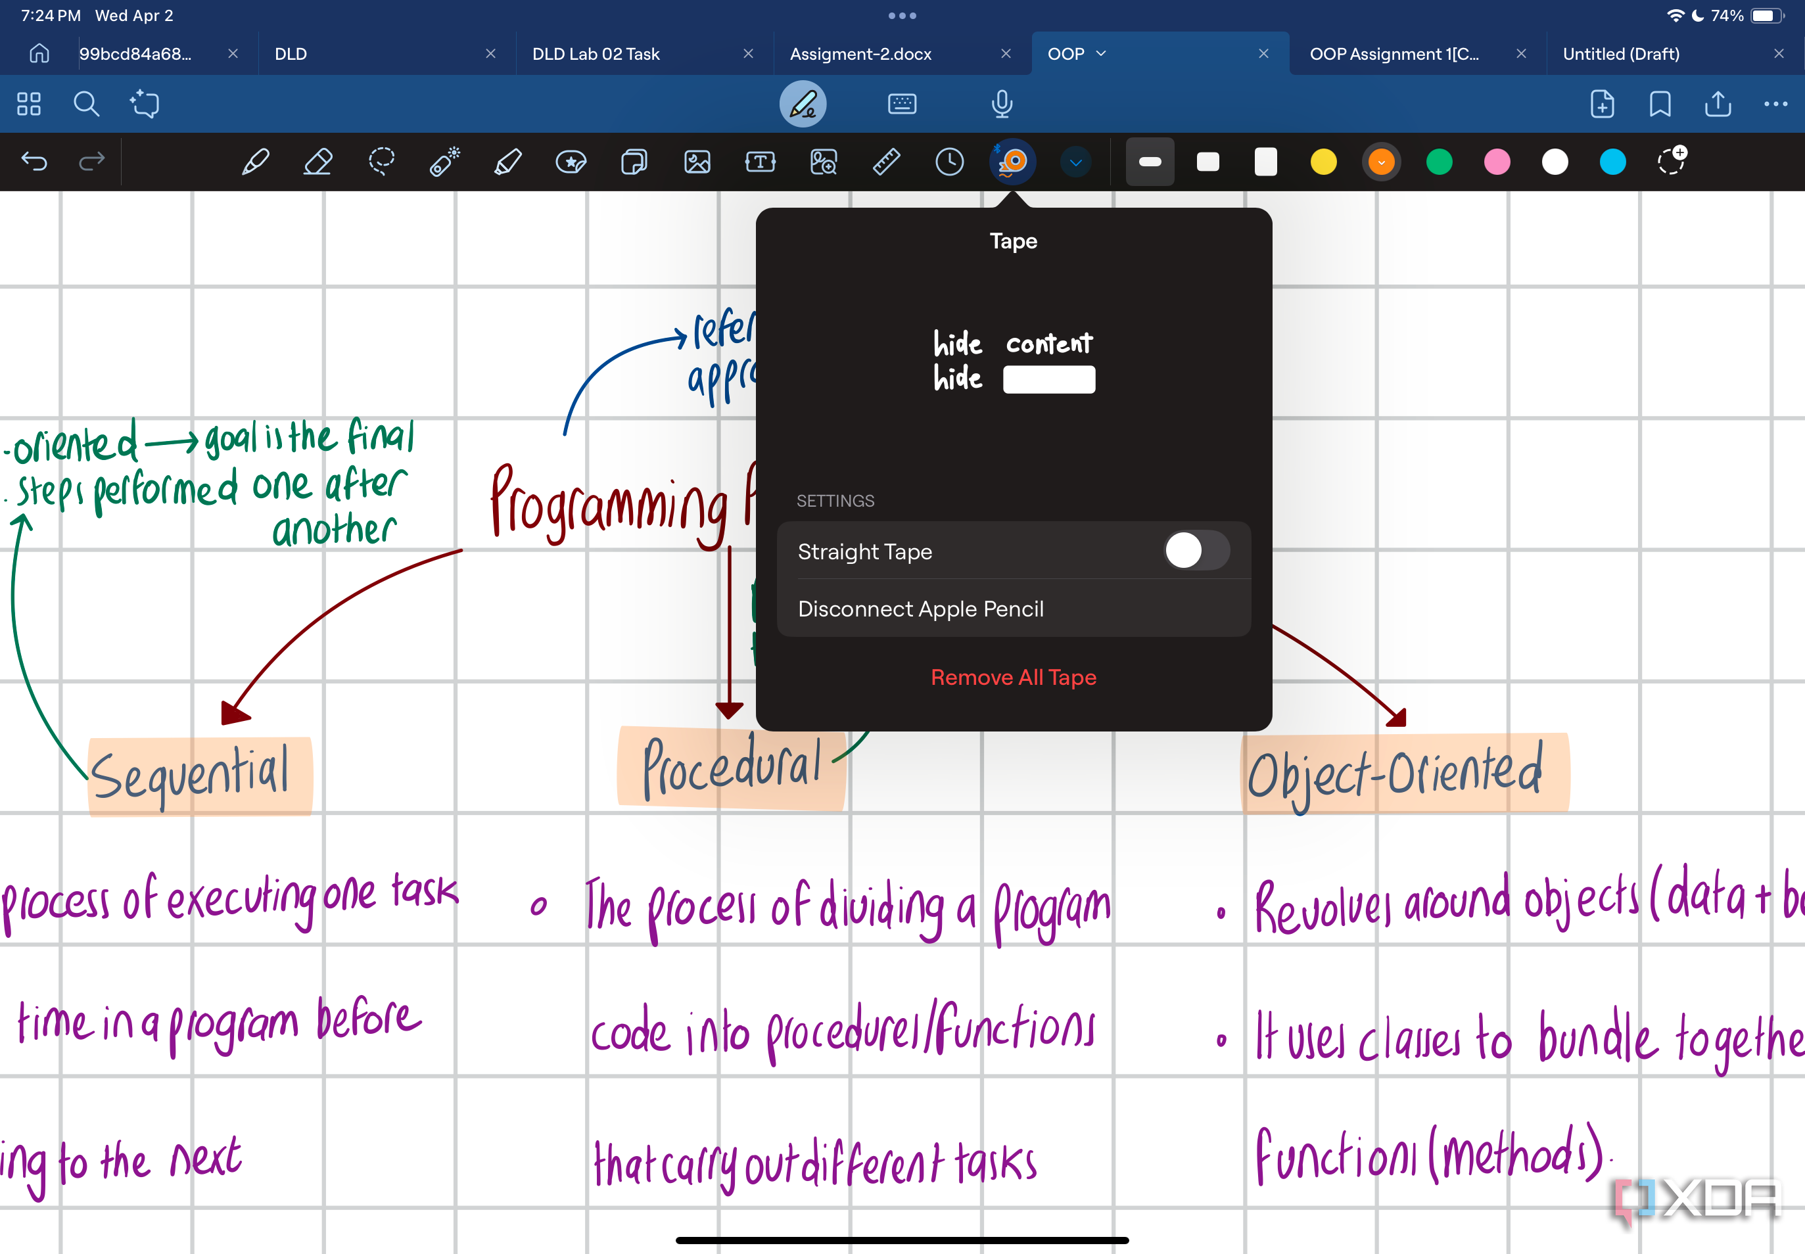Add a custom color with dashed circle

(1672, 160)
